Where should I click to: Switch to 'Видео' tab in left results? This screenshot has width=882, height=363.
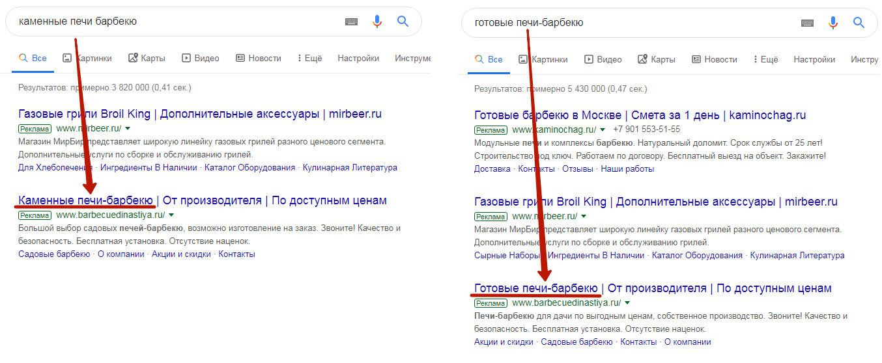201,58
